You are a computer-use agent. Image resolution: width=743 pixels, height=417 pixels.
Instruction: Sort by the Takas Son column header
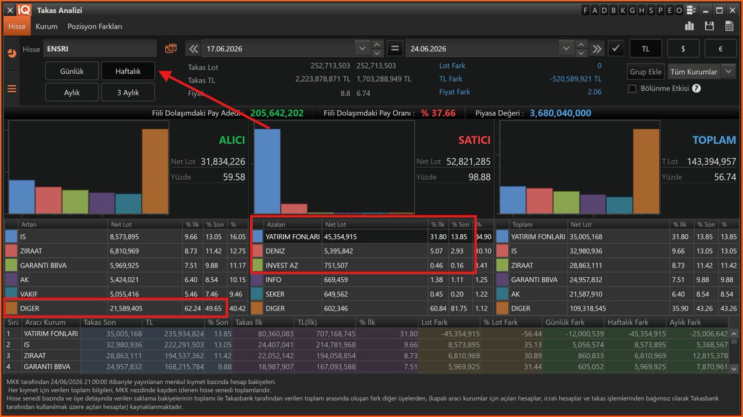point(111,322)
